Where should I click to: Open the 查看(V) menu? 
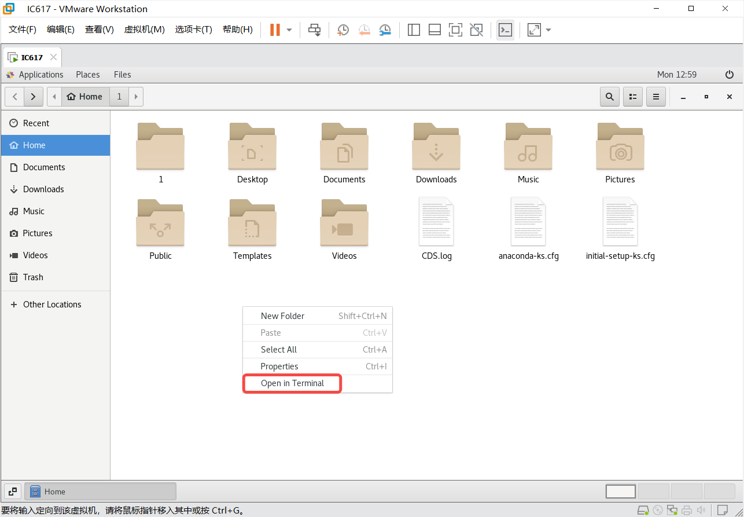(100, 30)
